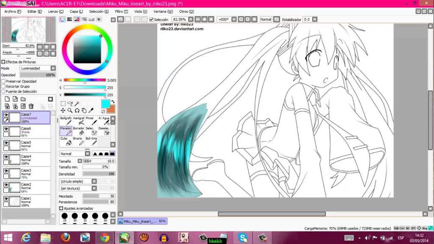Delete the current layer with trash icon
434x244 pixels.
pyautogui.click(x=31, y=106)
